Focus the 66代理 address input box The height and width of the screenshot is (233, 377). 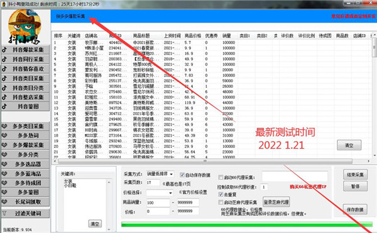point(295,177)
